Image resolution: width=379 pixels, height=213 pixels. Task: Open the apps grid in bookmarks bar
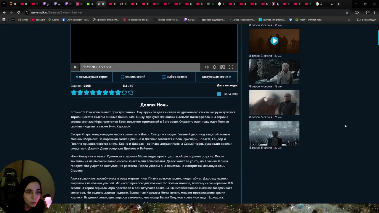[4, 20]
